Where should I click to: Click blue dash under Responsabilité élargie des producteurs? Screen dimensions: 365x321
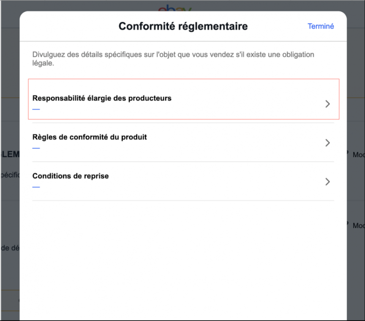click(36, 109)
